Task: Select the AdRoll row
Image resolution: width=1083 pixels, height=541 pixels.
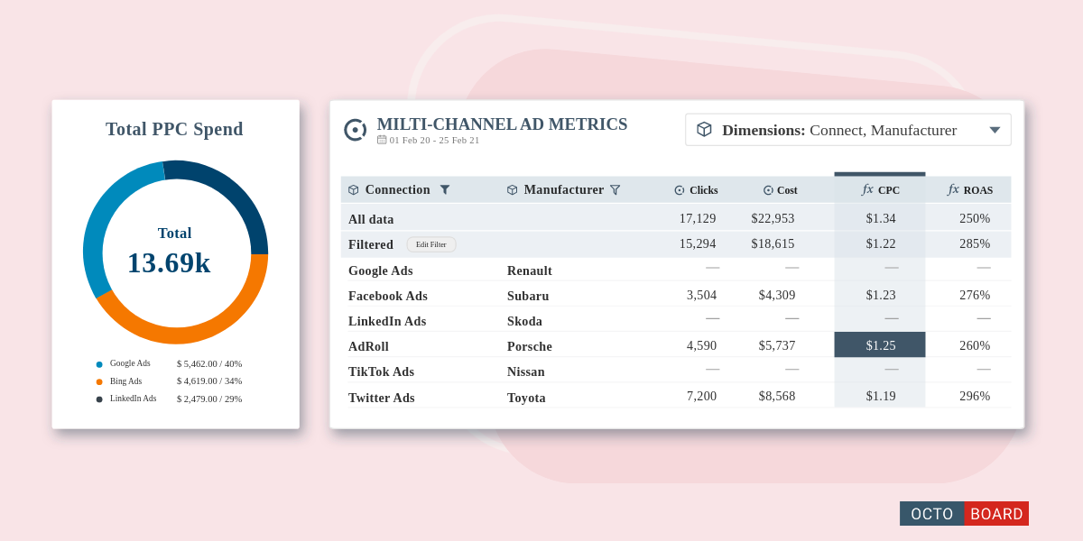Action: pyautogui.click(x=676, y=345)
